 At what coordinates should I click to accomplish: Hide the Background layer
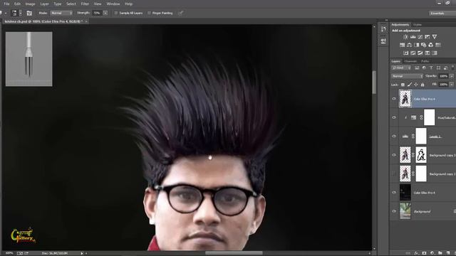point(394,211)
